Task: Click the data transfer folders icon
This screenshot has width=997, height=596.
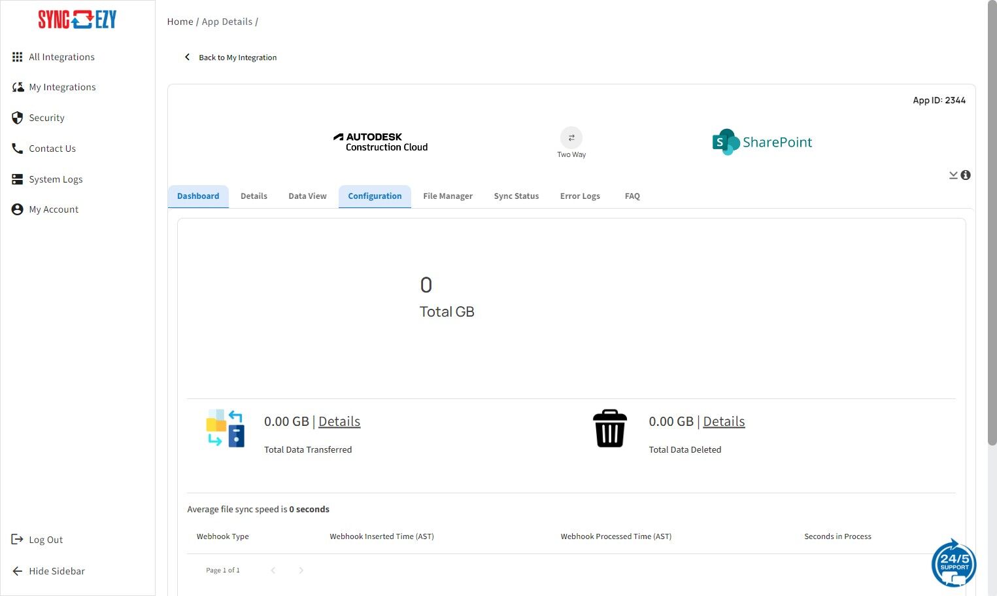Action: tap(226, 429)
